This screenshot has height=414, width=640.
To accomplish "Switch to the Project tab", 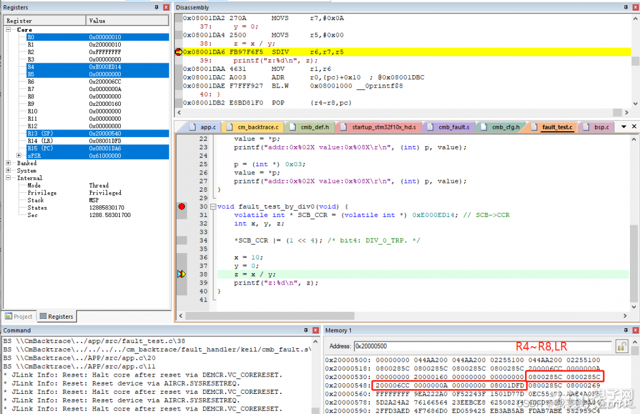I will (x=19, y=316).
